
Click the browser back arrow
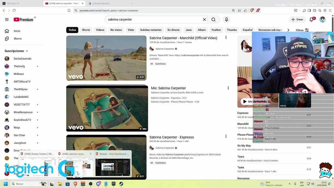(4, 10)
